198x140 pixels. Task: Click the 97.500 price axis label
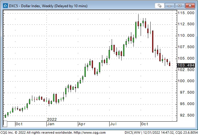(x=187, y=92)
